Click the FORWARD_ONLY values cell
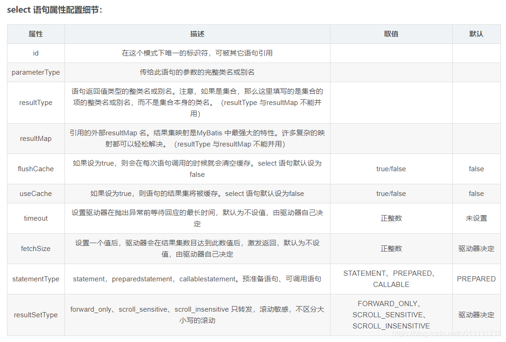 tap(391, 314)
